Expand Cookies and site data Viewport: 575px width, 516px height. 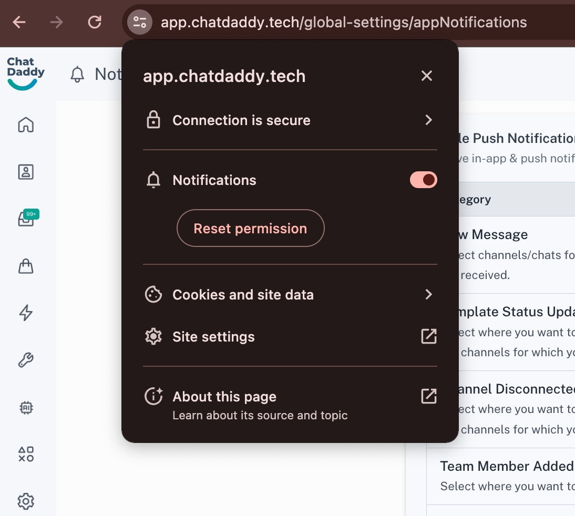tap(290, 294)
